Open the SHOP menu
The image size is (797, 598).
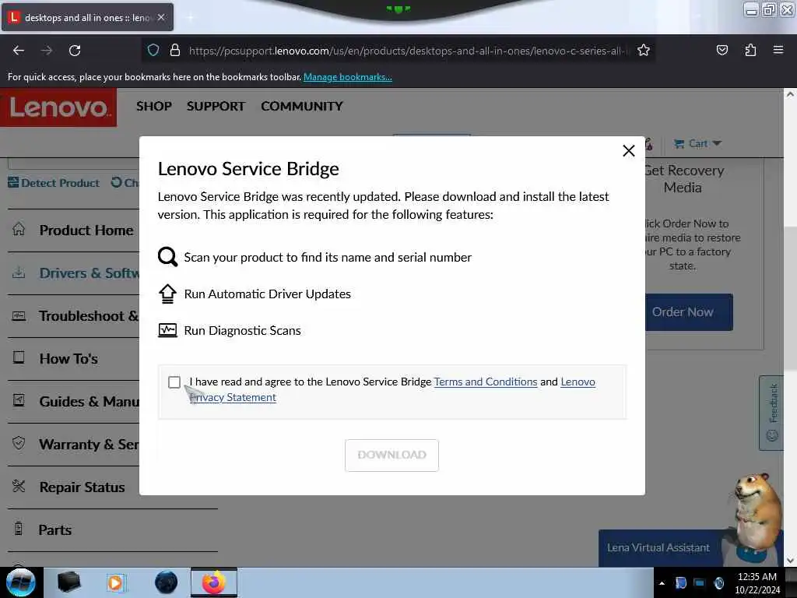click(x=154, y=106)
